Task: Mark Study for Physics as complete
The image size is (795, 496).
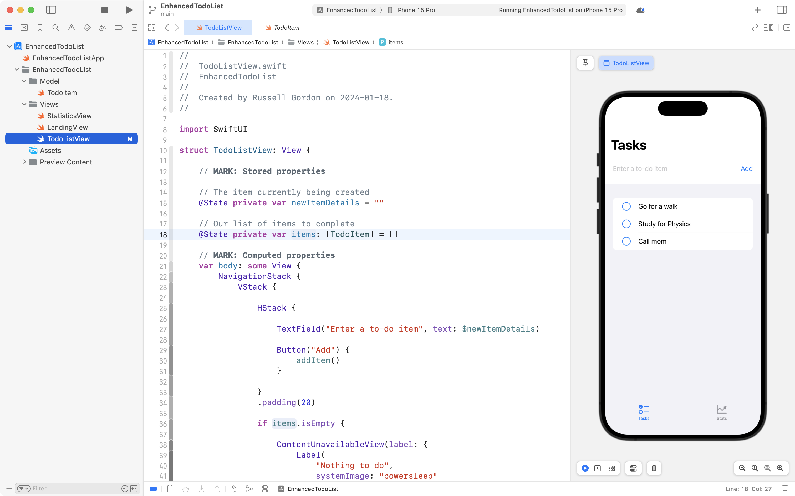Action: tap(626, 224)
